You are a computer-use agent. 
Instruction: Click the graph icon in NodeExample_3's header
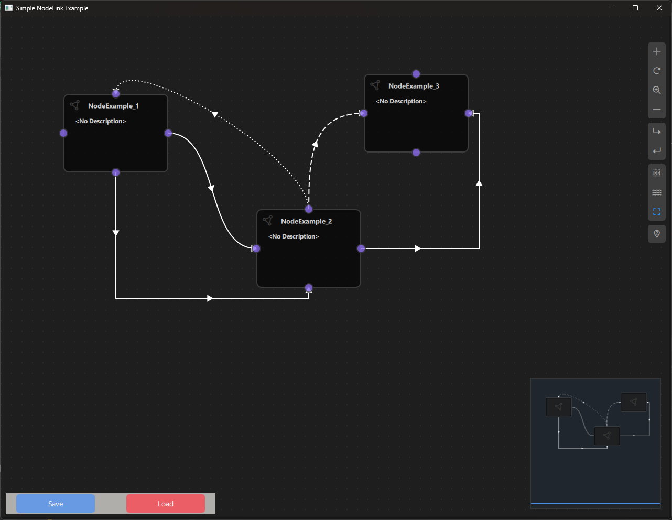tap(375, 85)
